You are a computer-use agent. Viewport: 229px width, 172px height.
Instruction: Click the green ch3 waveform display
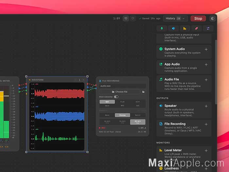click(59, 139)
